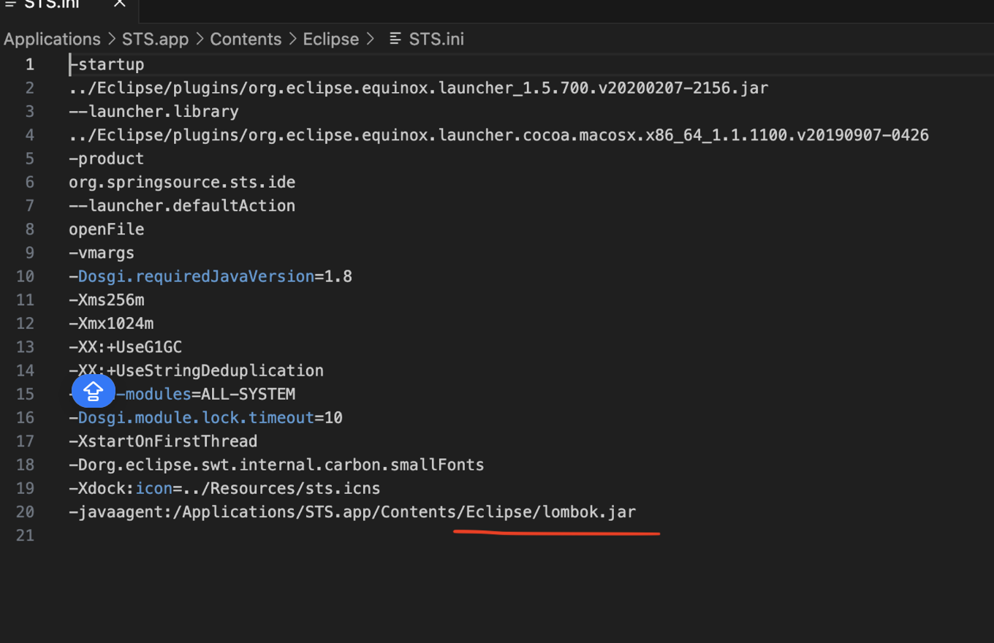Click the -product line
Viewport: 994px width, 643px height.
[x=106, y=159]
